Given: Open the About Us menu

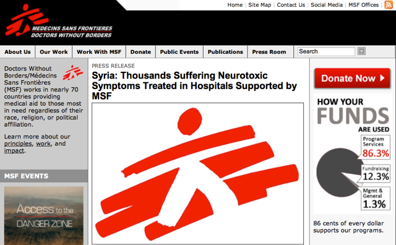Looking at the screenshot, I should click(x=17, y=52).
